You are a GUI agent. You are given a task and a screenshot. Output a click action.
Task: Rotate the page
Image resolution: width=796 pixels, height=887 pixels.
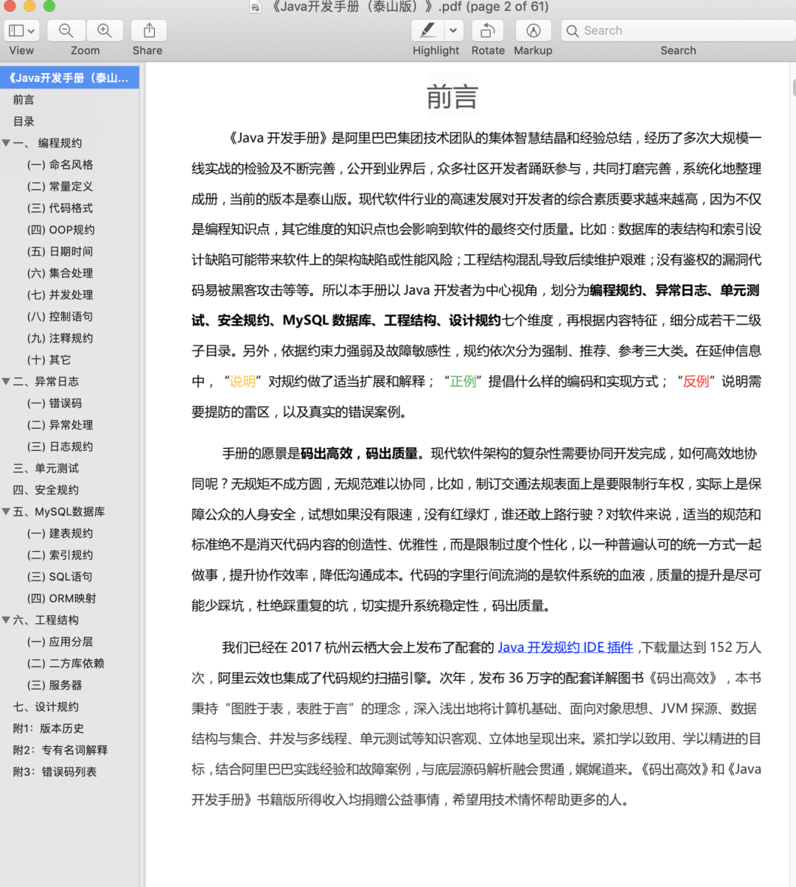click(x=487, y=31)
